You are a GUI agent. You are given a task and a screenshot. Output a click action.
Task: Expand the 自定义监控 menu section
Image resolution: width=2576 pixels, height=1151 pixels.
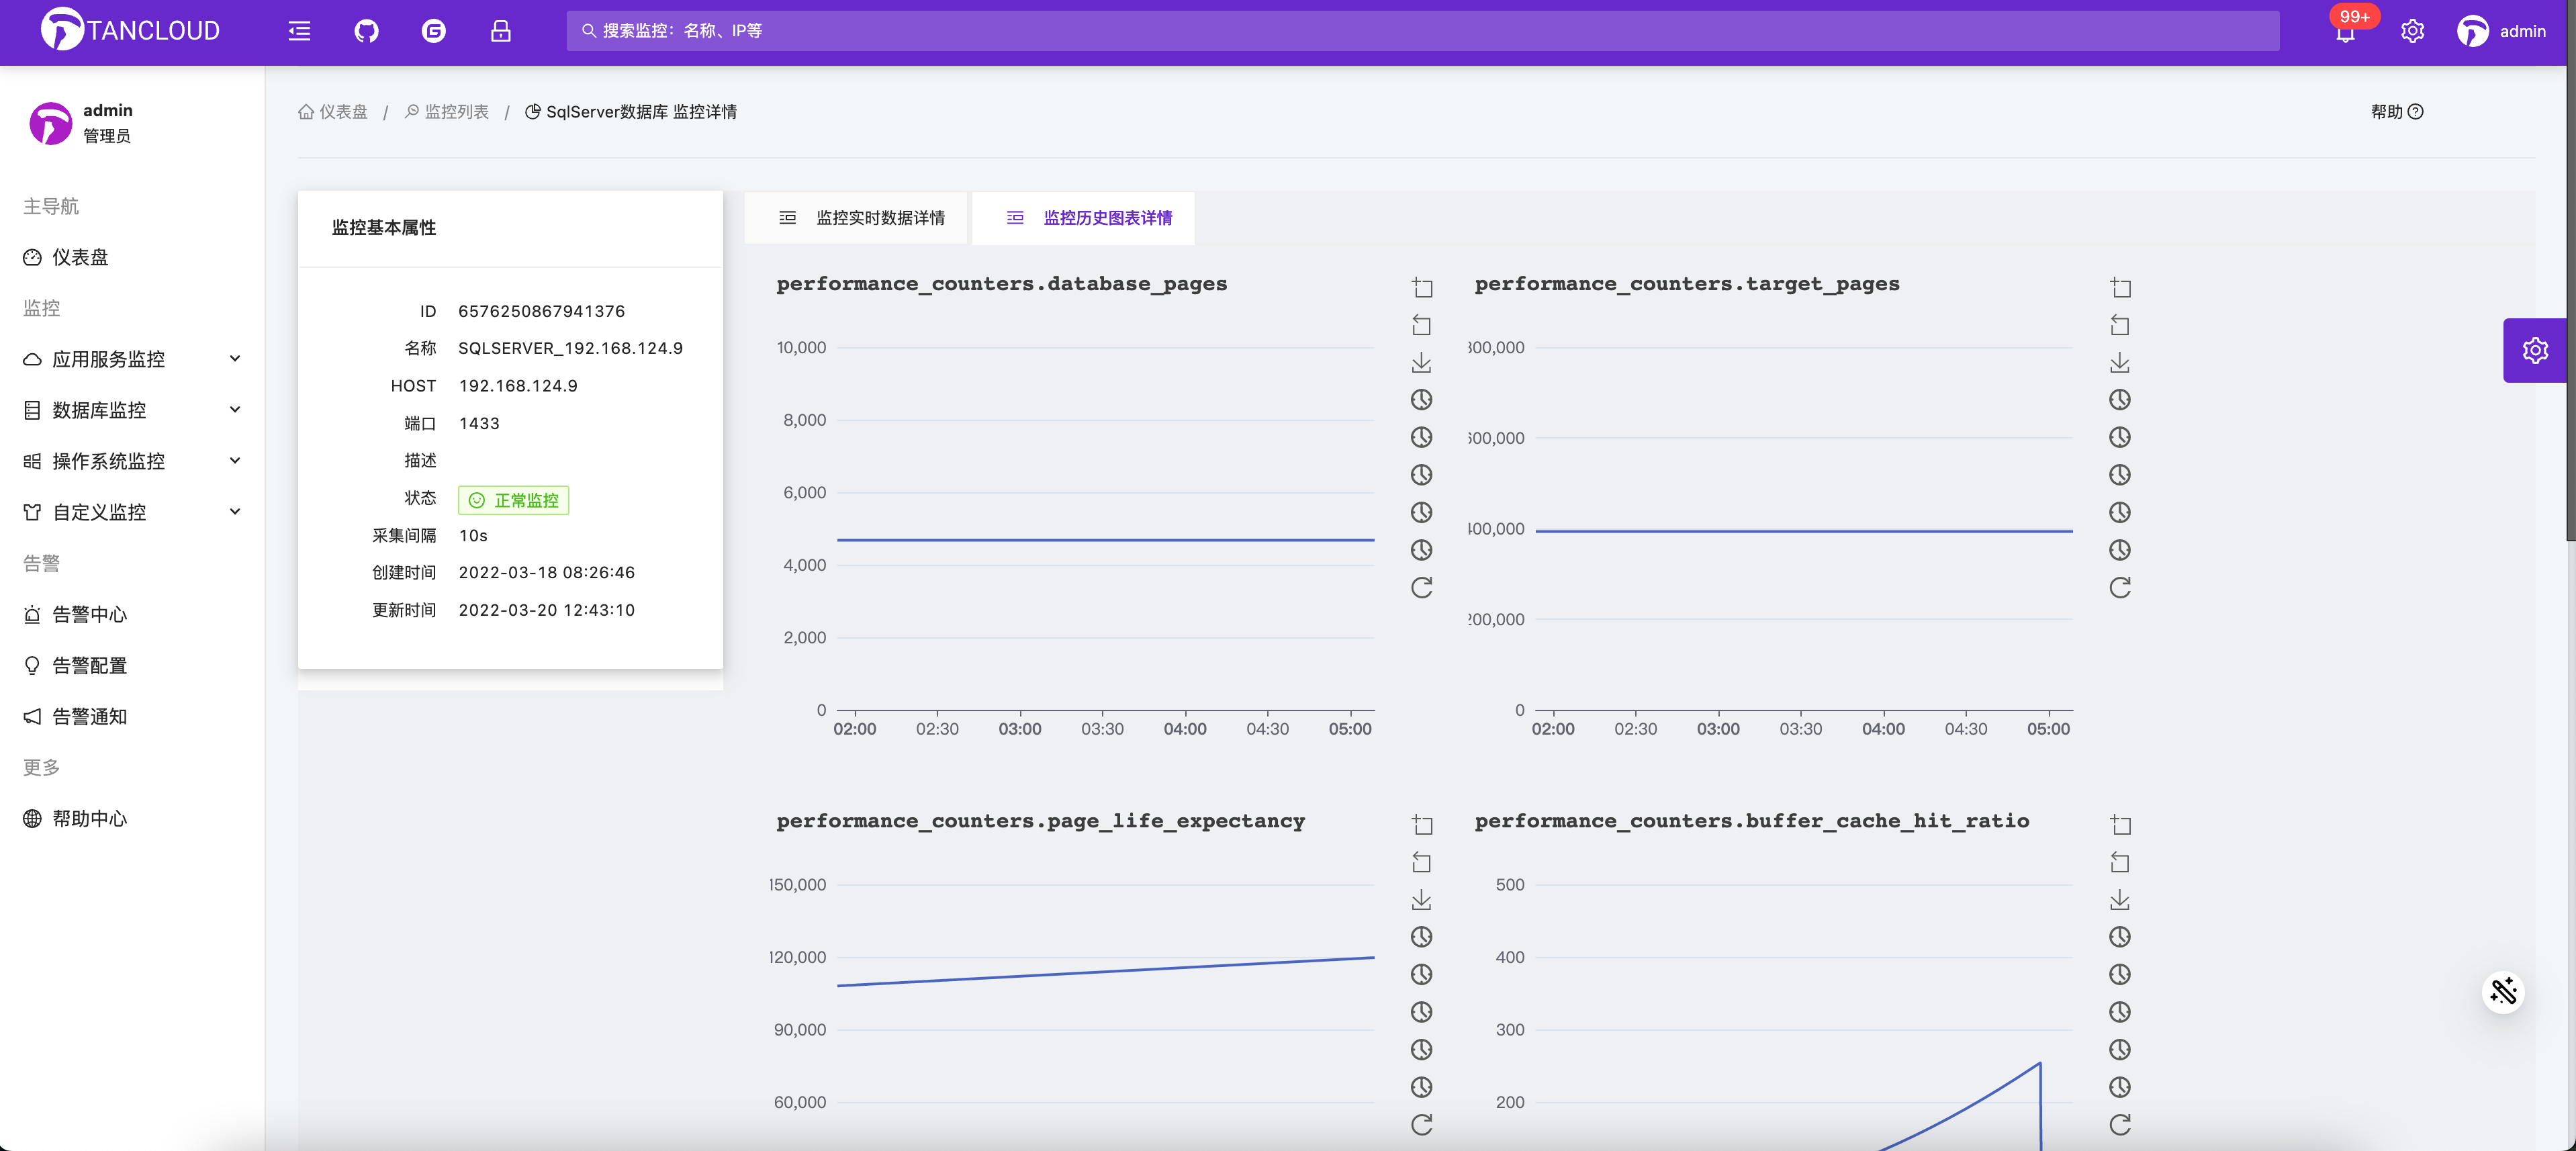pyautogui.click(x=131, y=511)
